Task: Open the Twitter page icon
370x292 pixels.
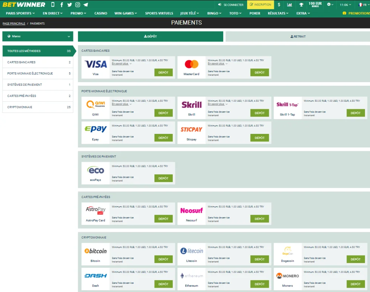Action: click(x=70, y=5)
